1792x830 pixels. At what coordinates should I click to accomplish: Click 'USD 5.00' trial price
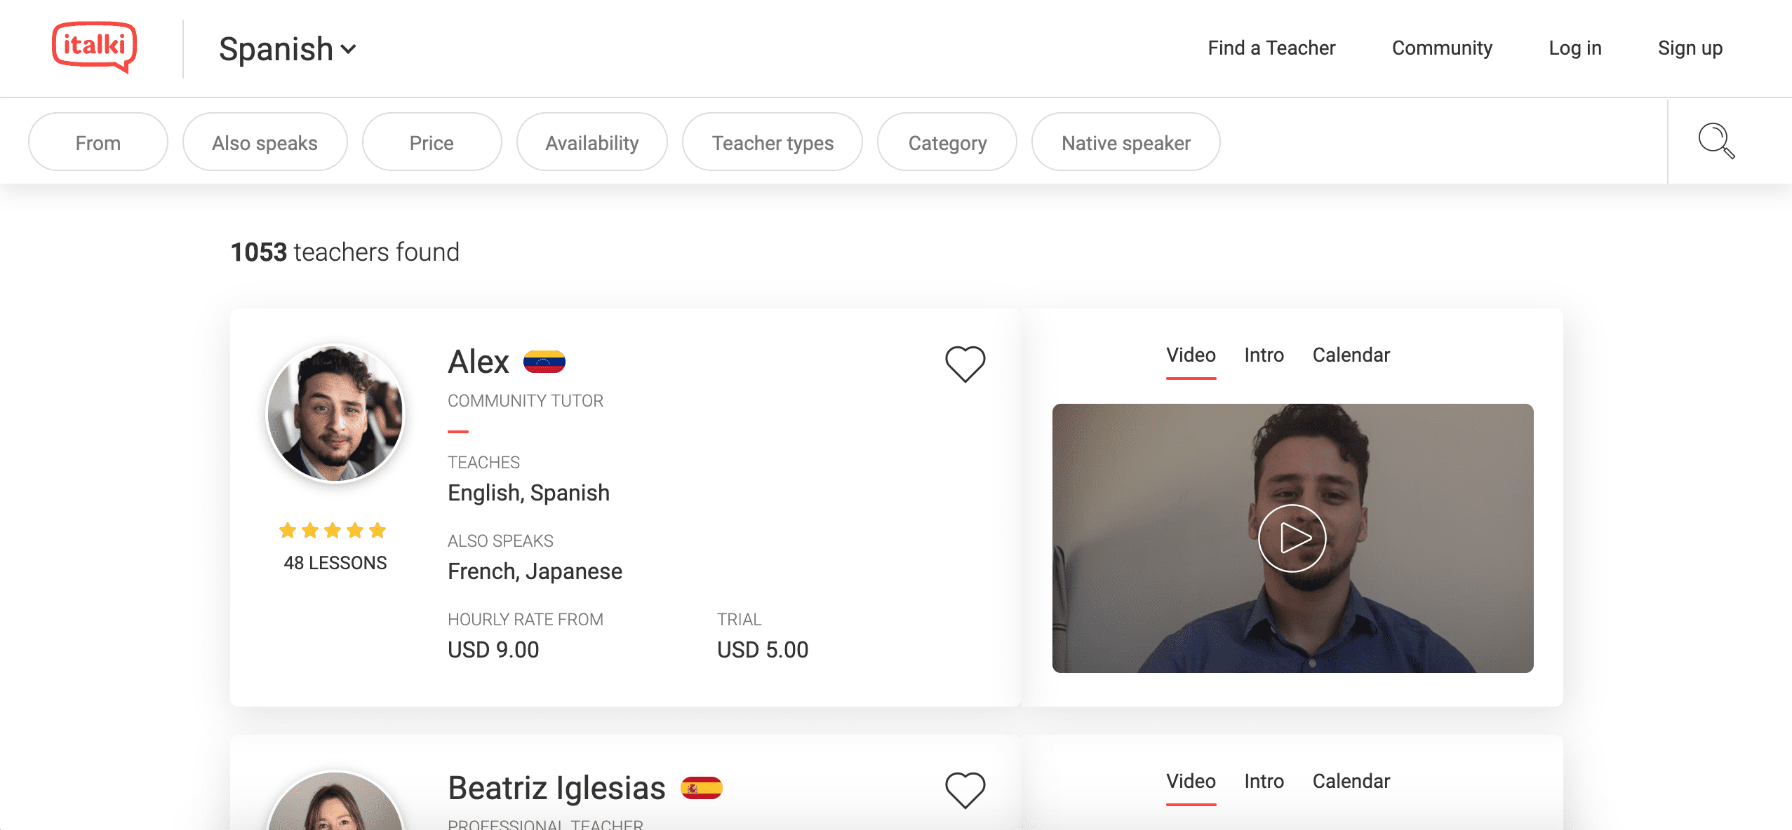coord(763,650)
